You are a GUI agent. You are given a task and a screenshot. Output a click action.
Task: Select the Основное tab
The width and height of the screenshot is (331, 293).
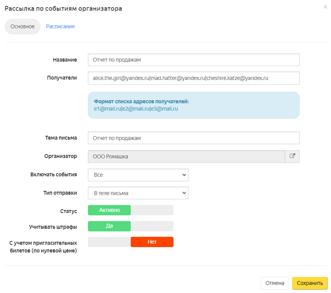(23, 27)
